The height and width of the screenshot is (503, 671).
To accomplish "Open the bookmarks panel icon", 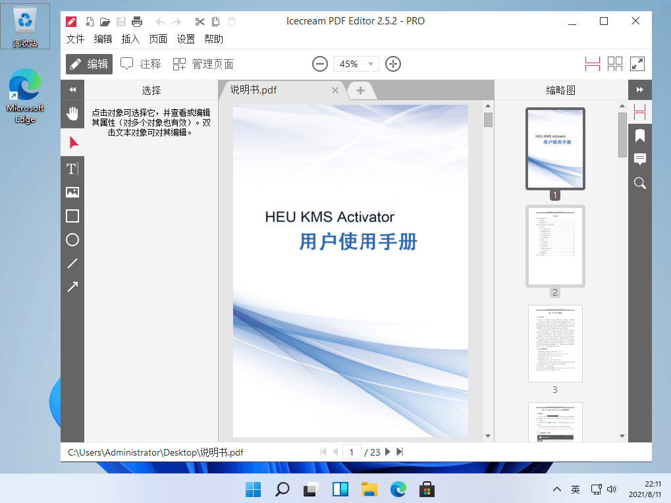I will click(x=639, y=136).
